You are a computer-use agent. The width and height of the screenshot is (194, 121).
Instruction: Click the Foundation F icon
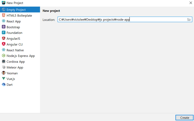click(x=4, y=33)
